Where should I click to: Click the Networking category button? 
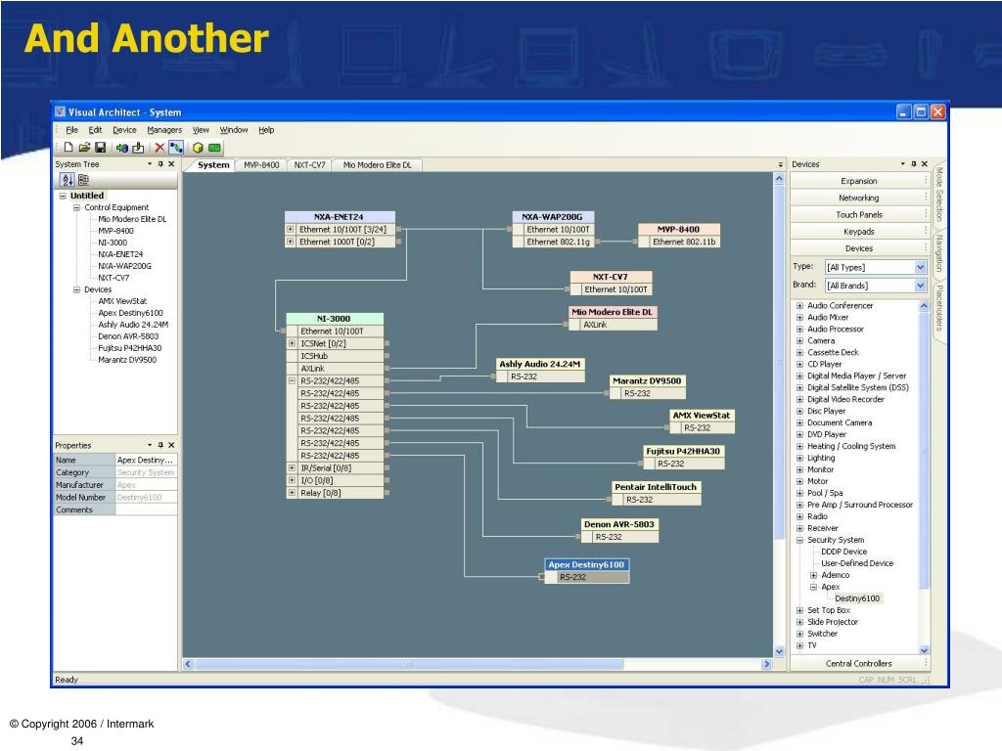[858, 198]
